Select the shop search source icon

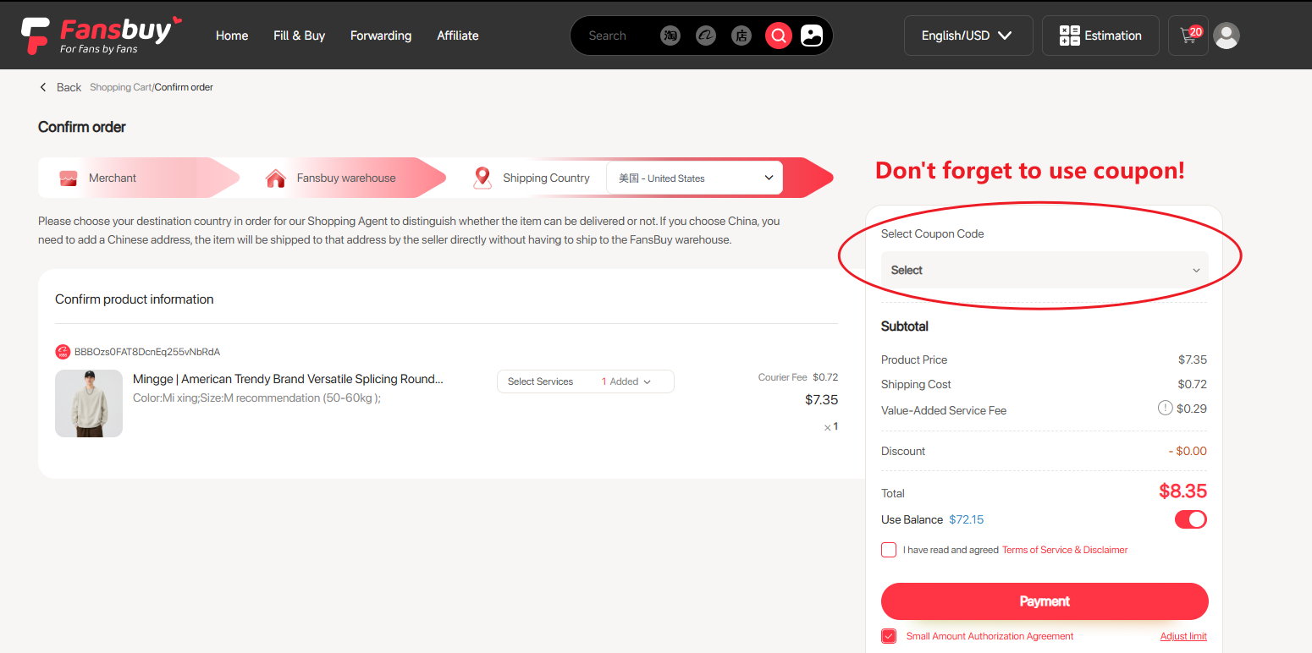click(741, 36)
